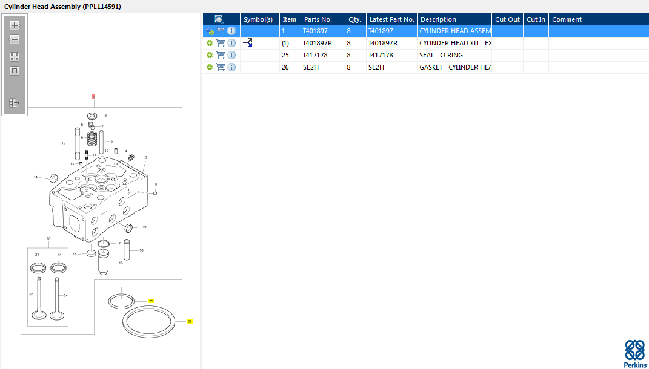This screenshot has height=369, width=649.
Task: Click the single-square view icon in diagram toolbar
Action: click(15, 71)
